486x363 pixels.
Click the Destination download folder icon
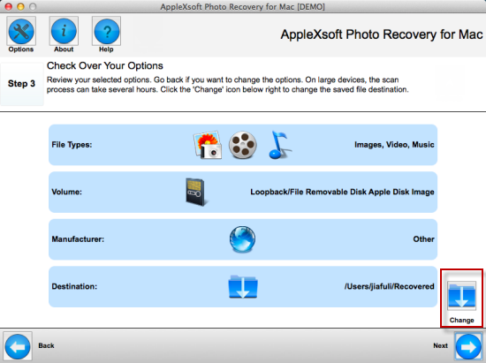click(x=243, y=286)
